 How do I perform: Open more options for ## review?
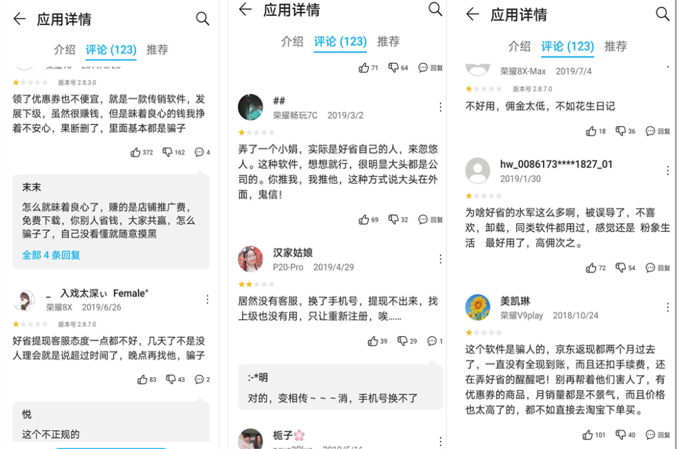(x=440, y=107)
